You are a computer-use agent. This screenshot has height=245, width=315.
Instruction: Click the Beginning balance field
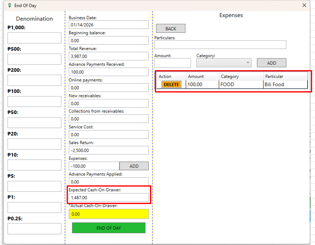coord(109,41)
